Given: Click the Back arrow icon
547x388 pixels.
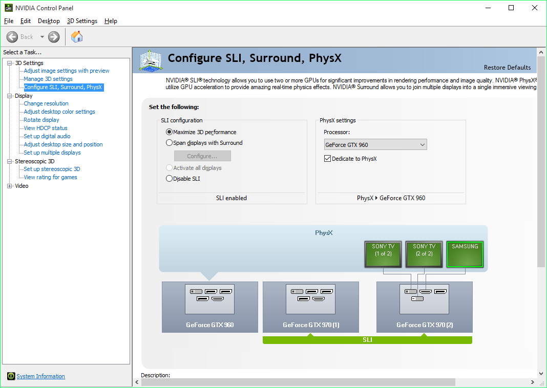Looking at the screenshot, I should [x=12, y=37].
